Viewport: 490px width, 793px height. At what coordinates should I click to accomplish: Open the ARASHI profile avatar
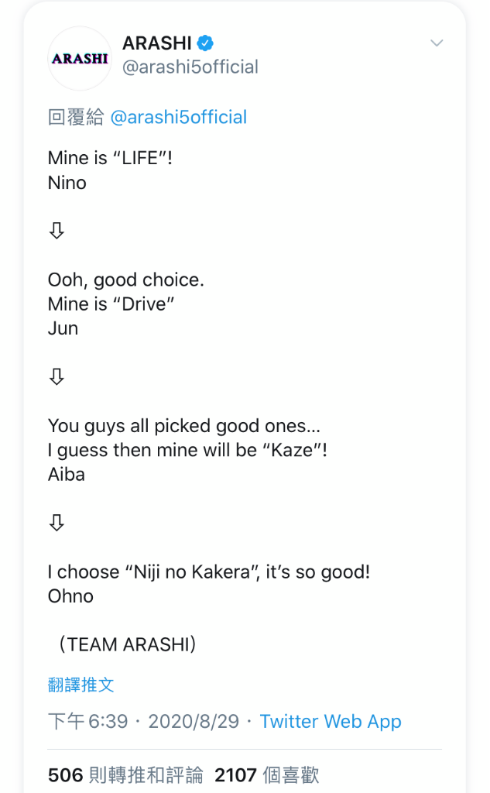tap(80, 59)
